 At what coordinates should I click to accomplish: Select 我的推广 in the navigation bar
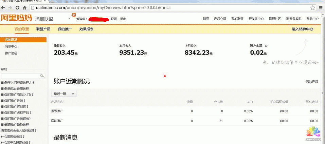pos(65,29)
